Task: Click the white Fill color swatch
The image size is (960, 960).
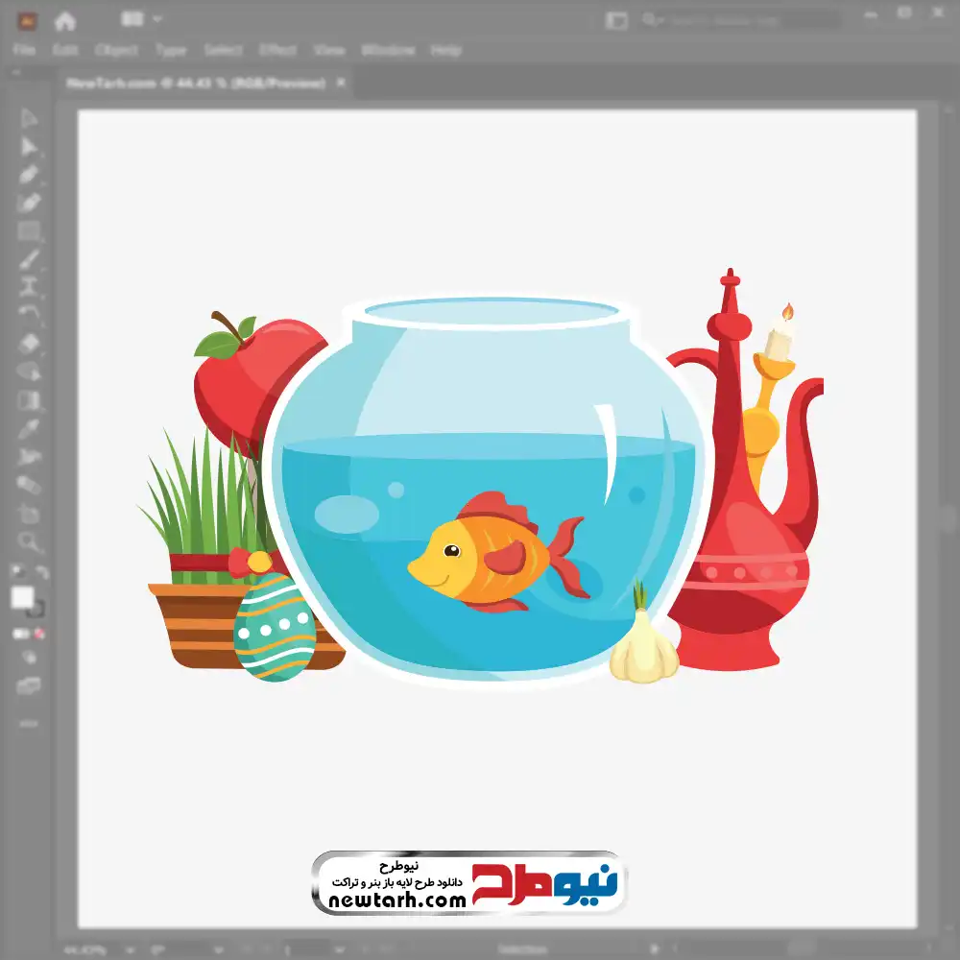Action: [x=22, y=597]
